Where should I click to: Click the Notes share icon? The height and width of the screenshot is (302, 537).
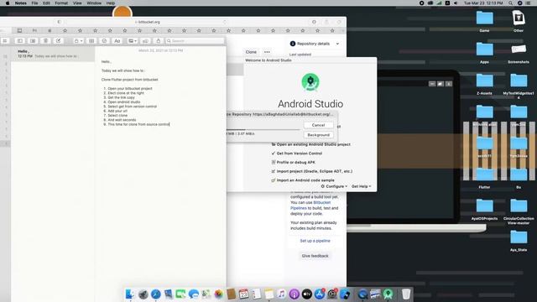point(159,41)
